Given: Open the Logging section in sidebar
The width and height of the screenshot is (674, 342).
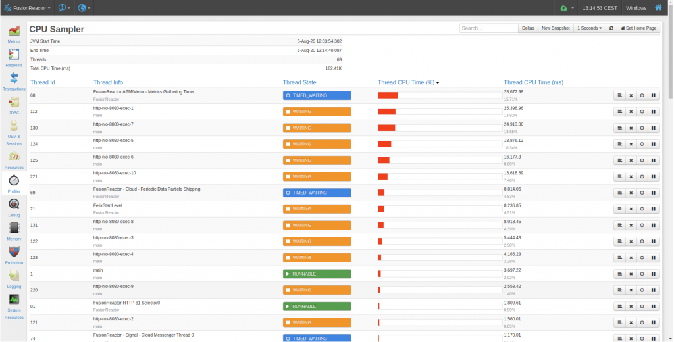Looking at the screenshot, I should coord(14,280).
